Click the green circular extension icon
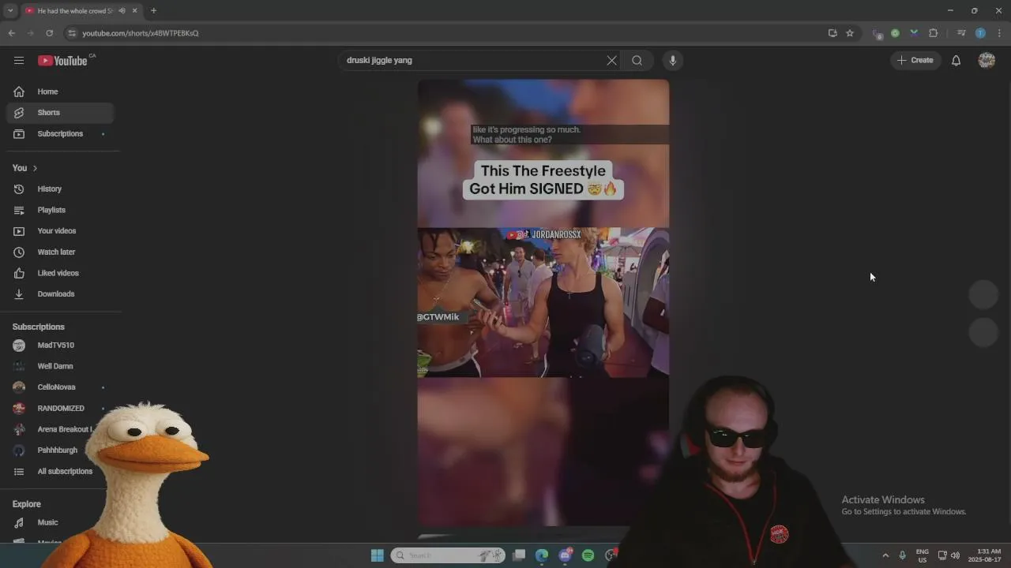The width and height of the screenshot is (1011, 568). (x=895, y=33)
